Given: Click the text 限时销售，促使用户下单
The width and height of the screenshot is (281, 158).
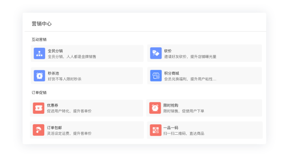Looking at the screenshot, I should click(x=184, y=111).
